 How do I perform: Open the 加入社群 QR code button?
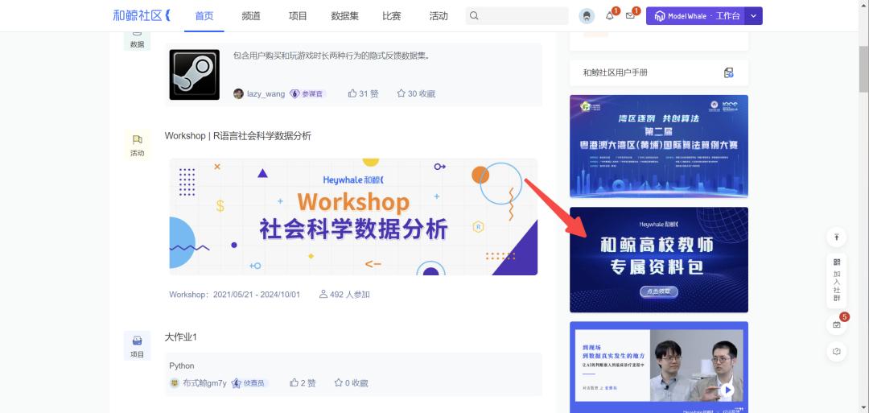pyautogui.click(x=836, y=281)
